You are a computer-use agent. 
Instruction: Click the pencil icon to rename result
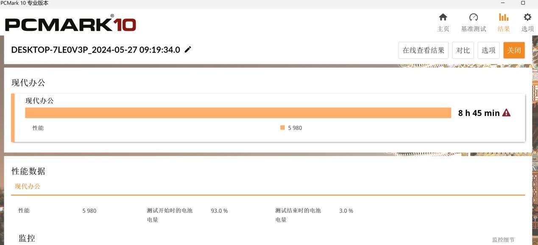[x=188, y=50]
